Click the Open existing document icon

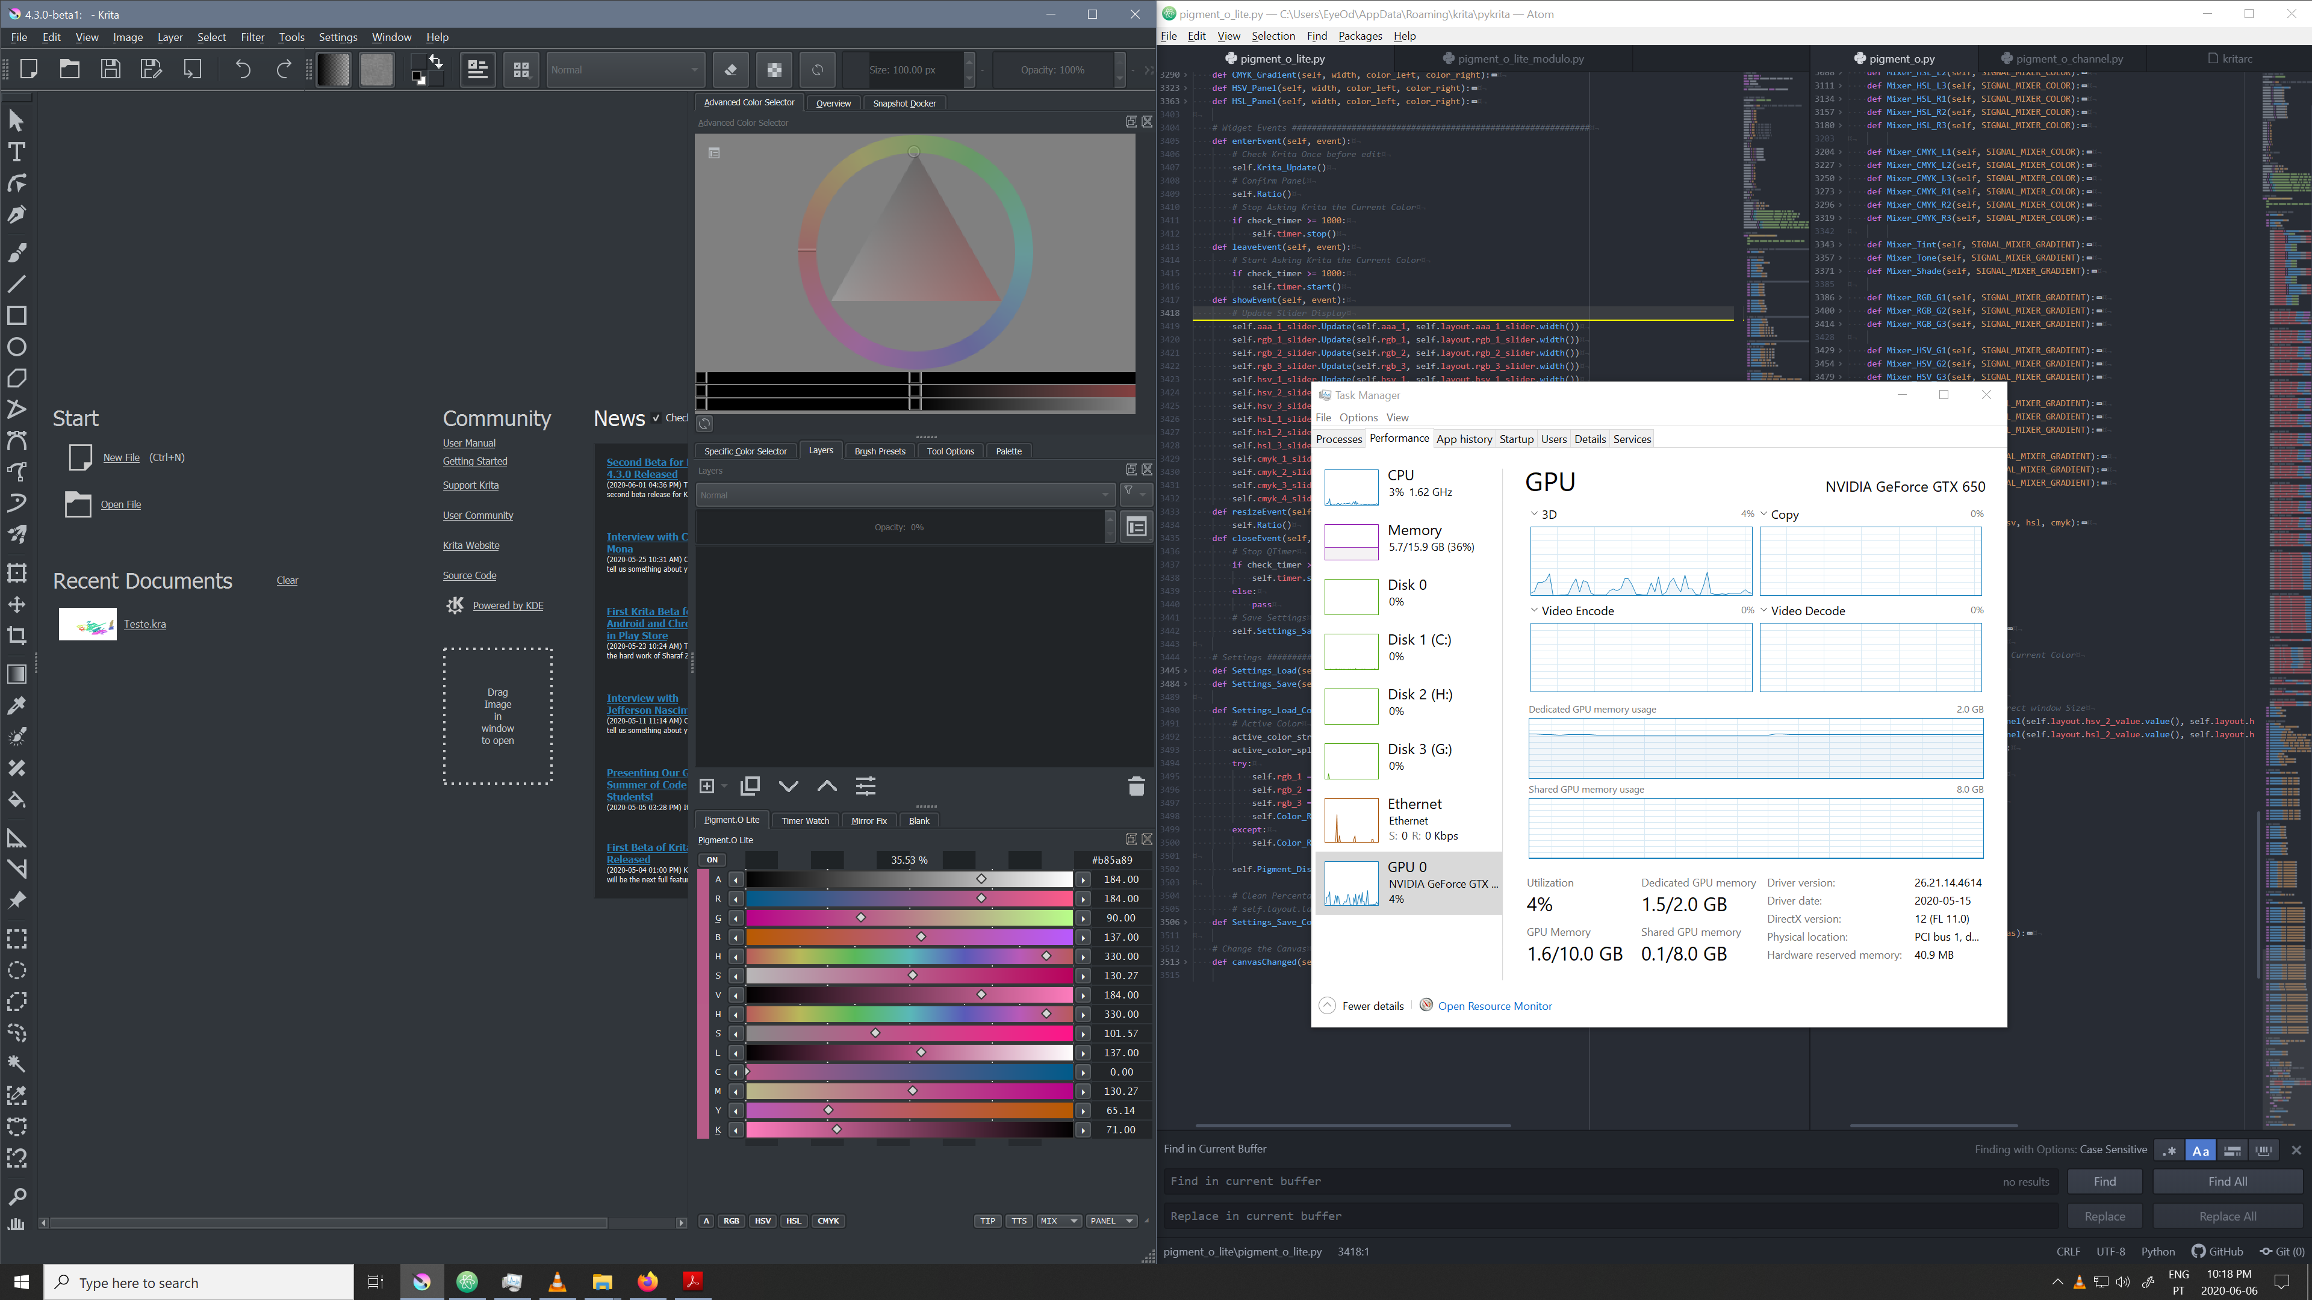click(69, 69)
